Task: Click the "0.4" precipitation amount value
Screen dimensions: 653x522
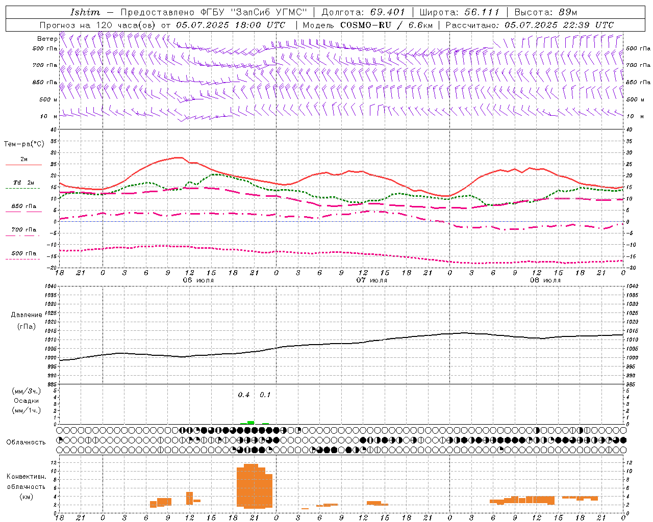Action: [244, 395]
